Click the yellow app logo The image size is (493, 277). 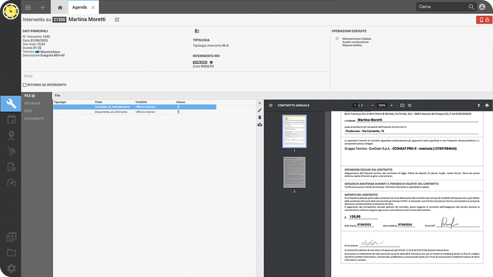(11, 11)
